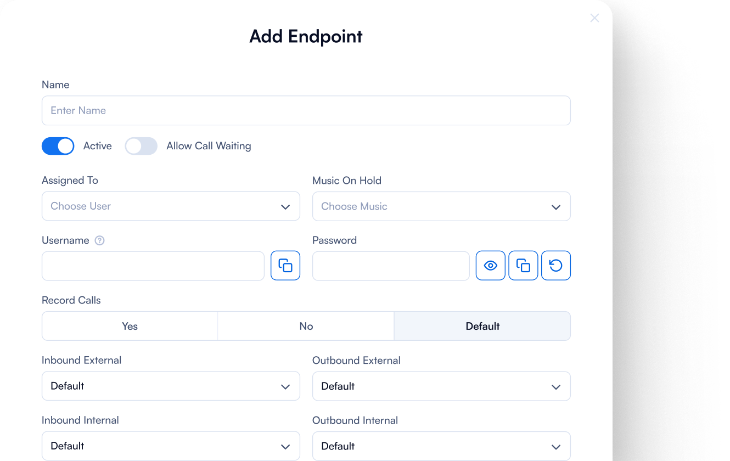Open the Inbound Internal dropdown
Image resolution: width=730 pixels, height=461 pixels.
pyautogui.click(x=171, y=446)
